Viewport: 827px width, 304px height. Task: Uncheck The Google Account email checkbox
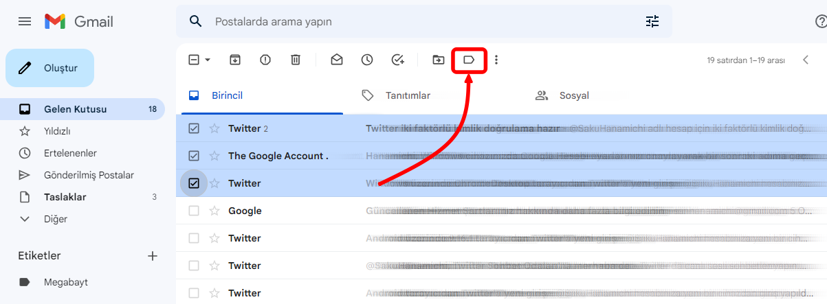194,156
